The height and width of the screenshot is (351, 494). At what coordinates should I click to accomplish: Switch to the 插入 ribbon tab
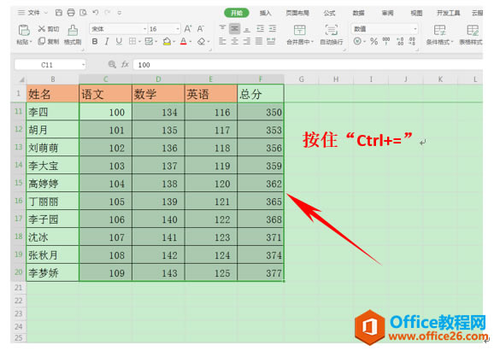point(265,13)
